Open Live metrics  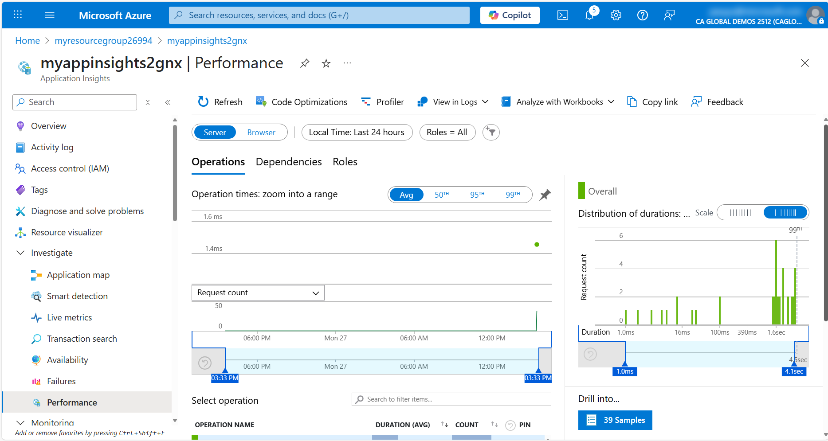pyautogui.click(x=69, y=317)
